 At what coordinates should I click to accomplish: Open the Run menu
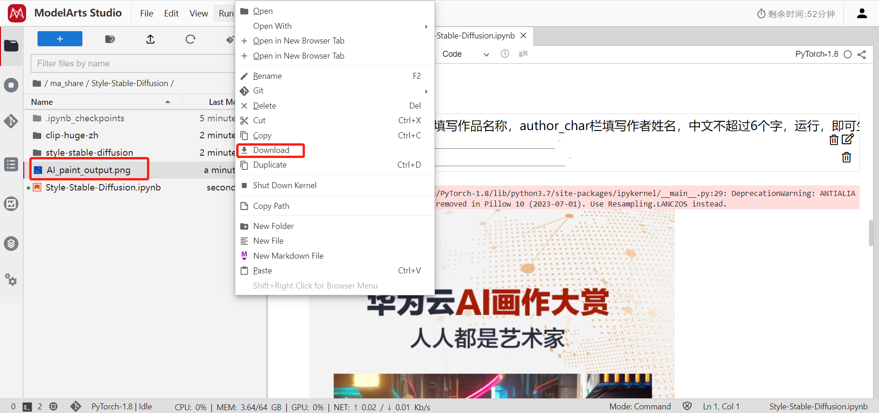click(x=226, y=13)
